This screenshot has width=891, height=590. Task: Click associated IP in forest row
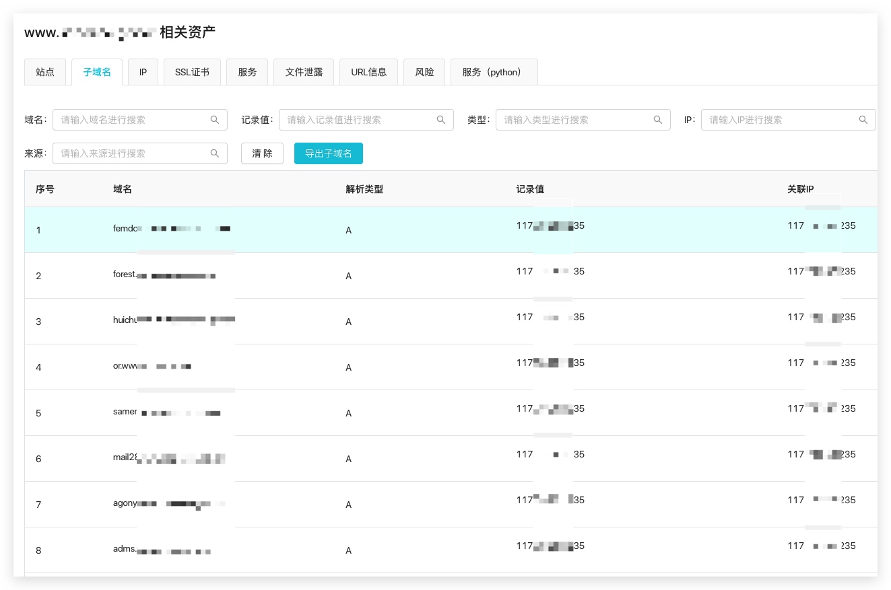tap(822, 272)
